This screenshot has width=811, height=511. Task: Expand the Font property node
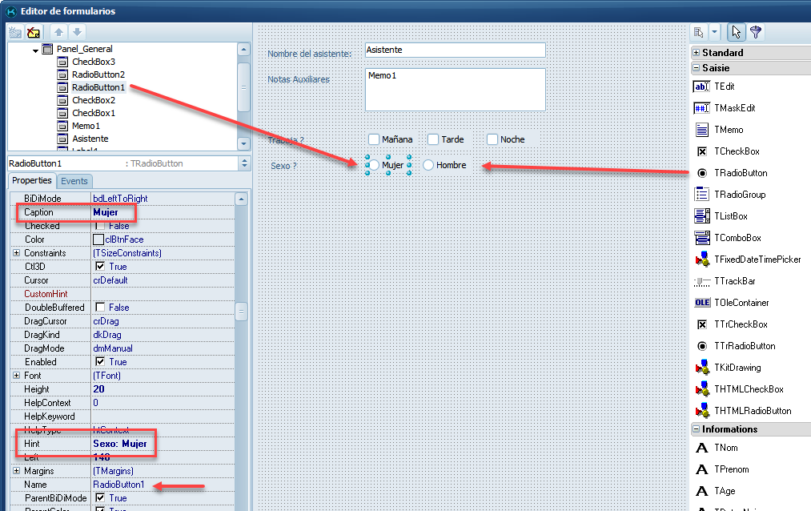[16, 376]
